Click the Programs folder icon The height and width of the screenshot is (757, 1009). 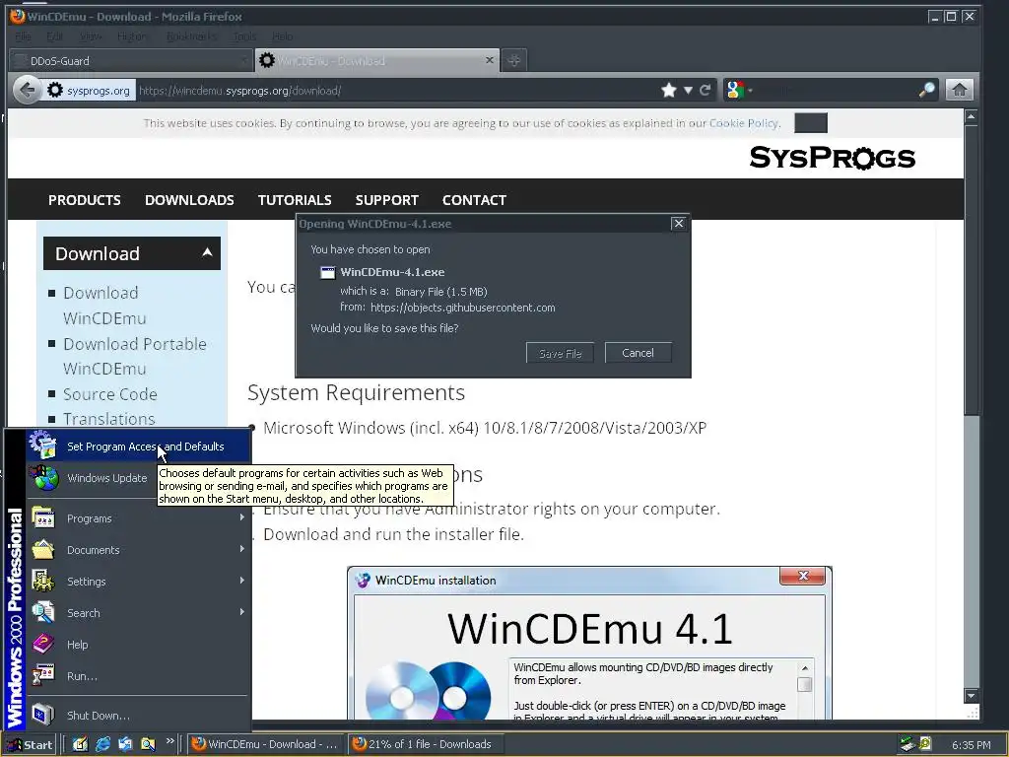pos(43,518)
